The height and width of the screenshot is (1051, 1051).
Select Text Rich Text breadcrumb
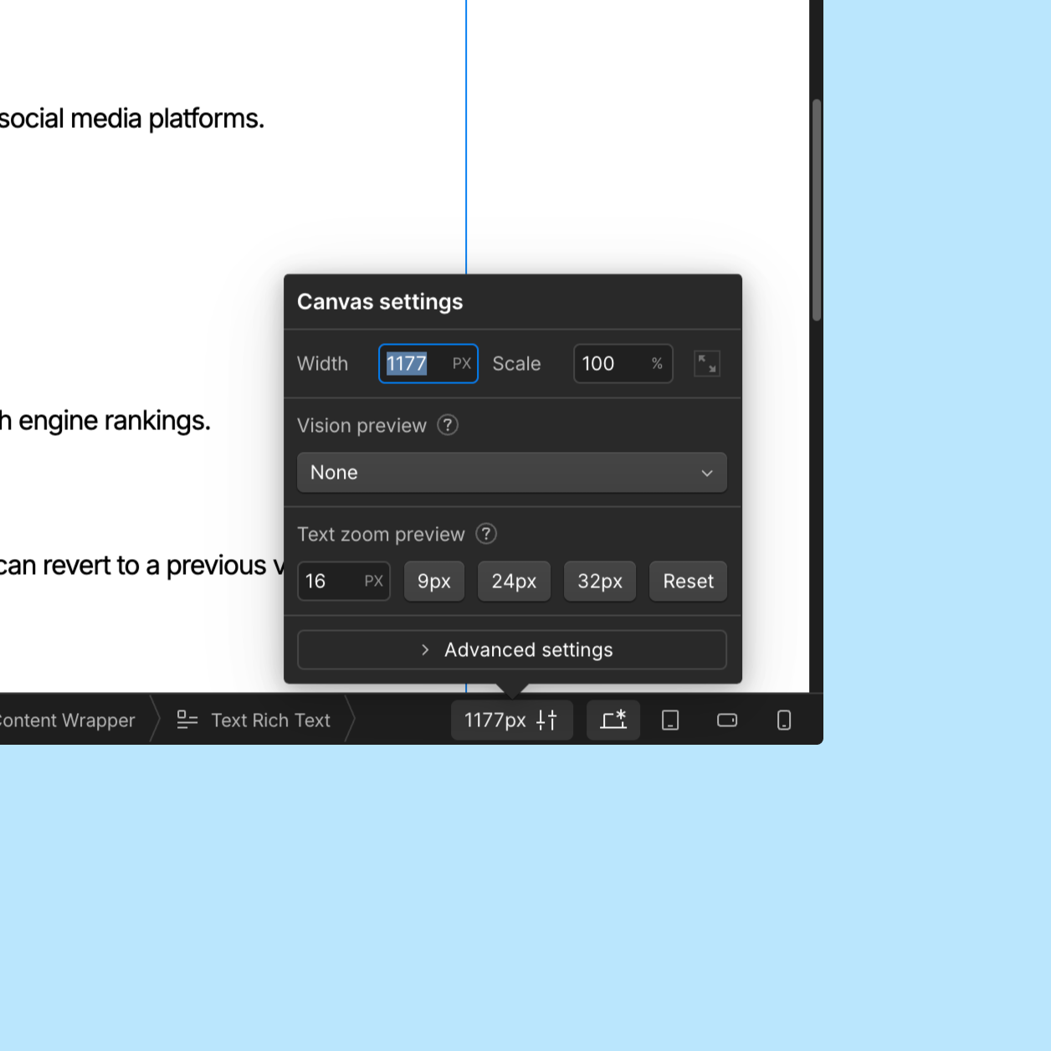pyautogui.click(x=254, y=720)
